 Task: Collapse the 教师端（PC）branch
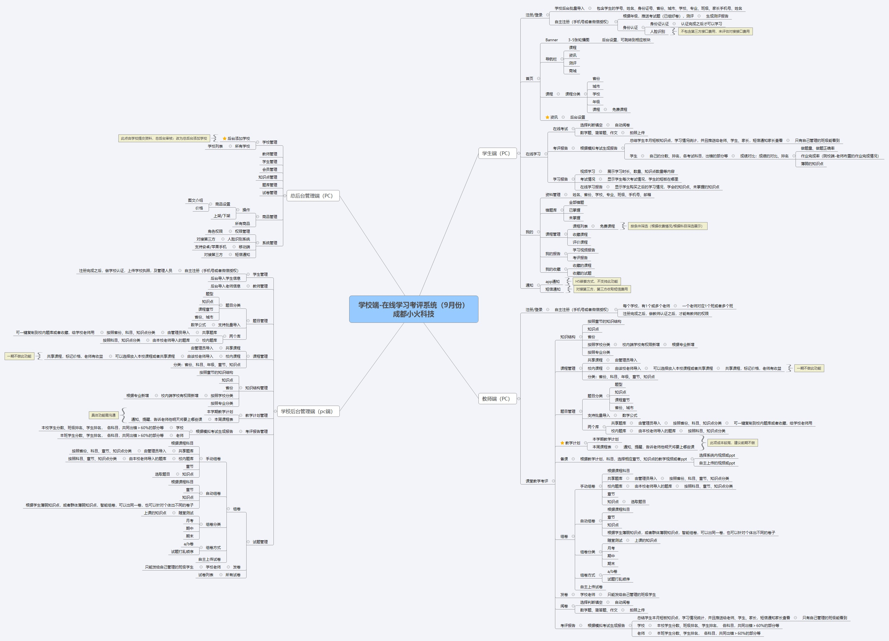[x=519, y=399]
